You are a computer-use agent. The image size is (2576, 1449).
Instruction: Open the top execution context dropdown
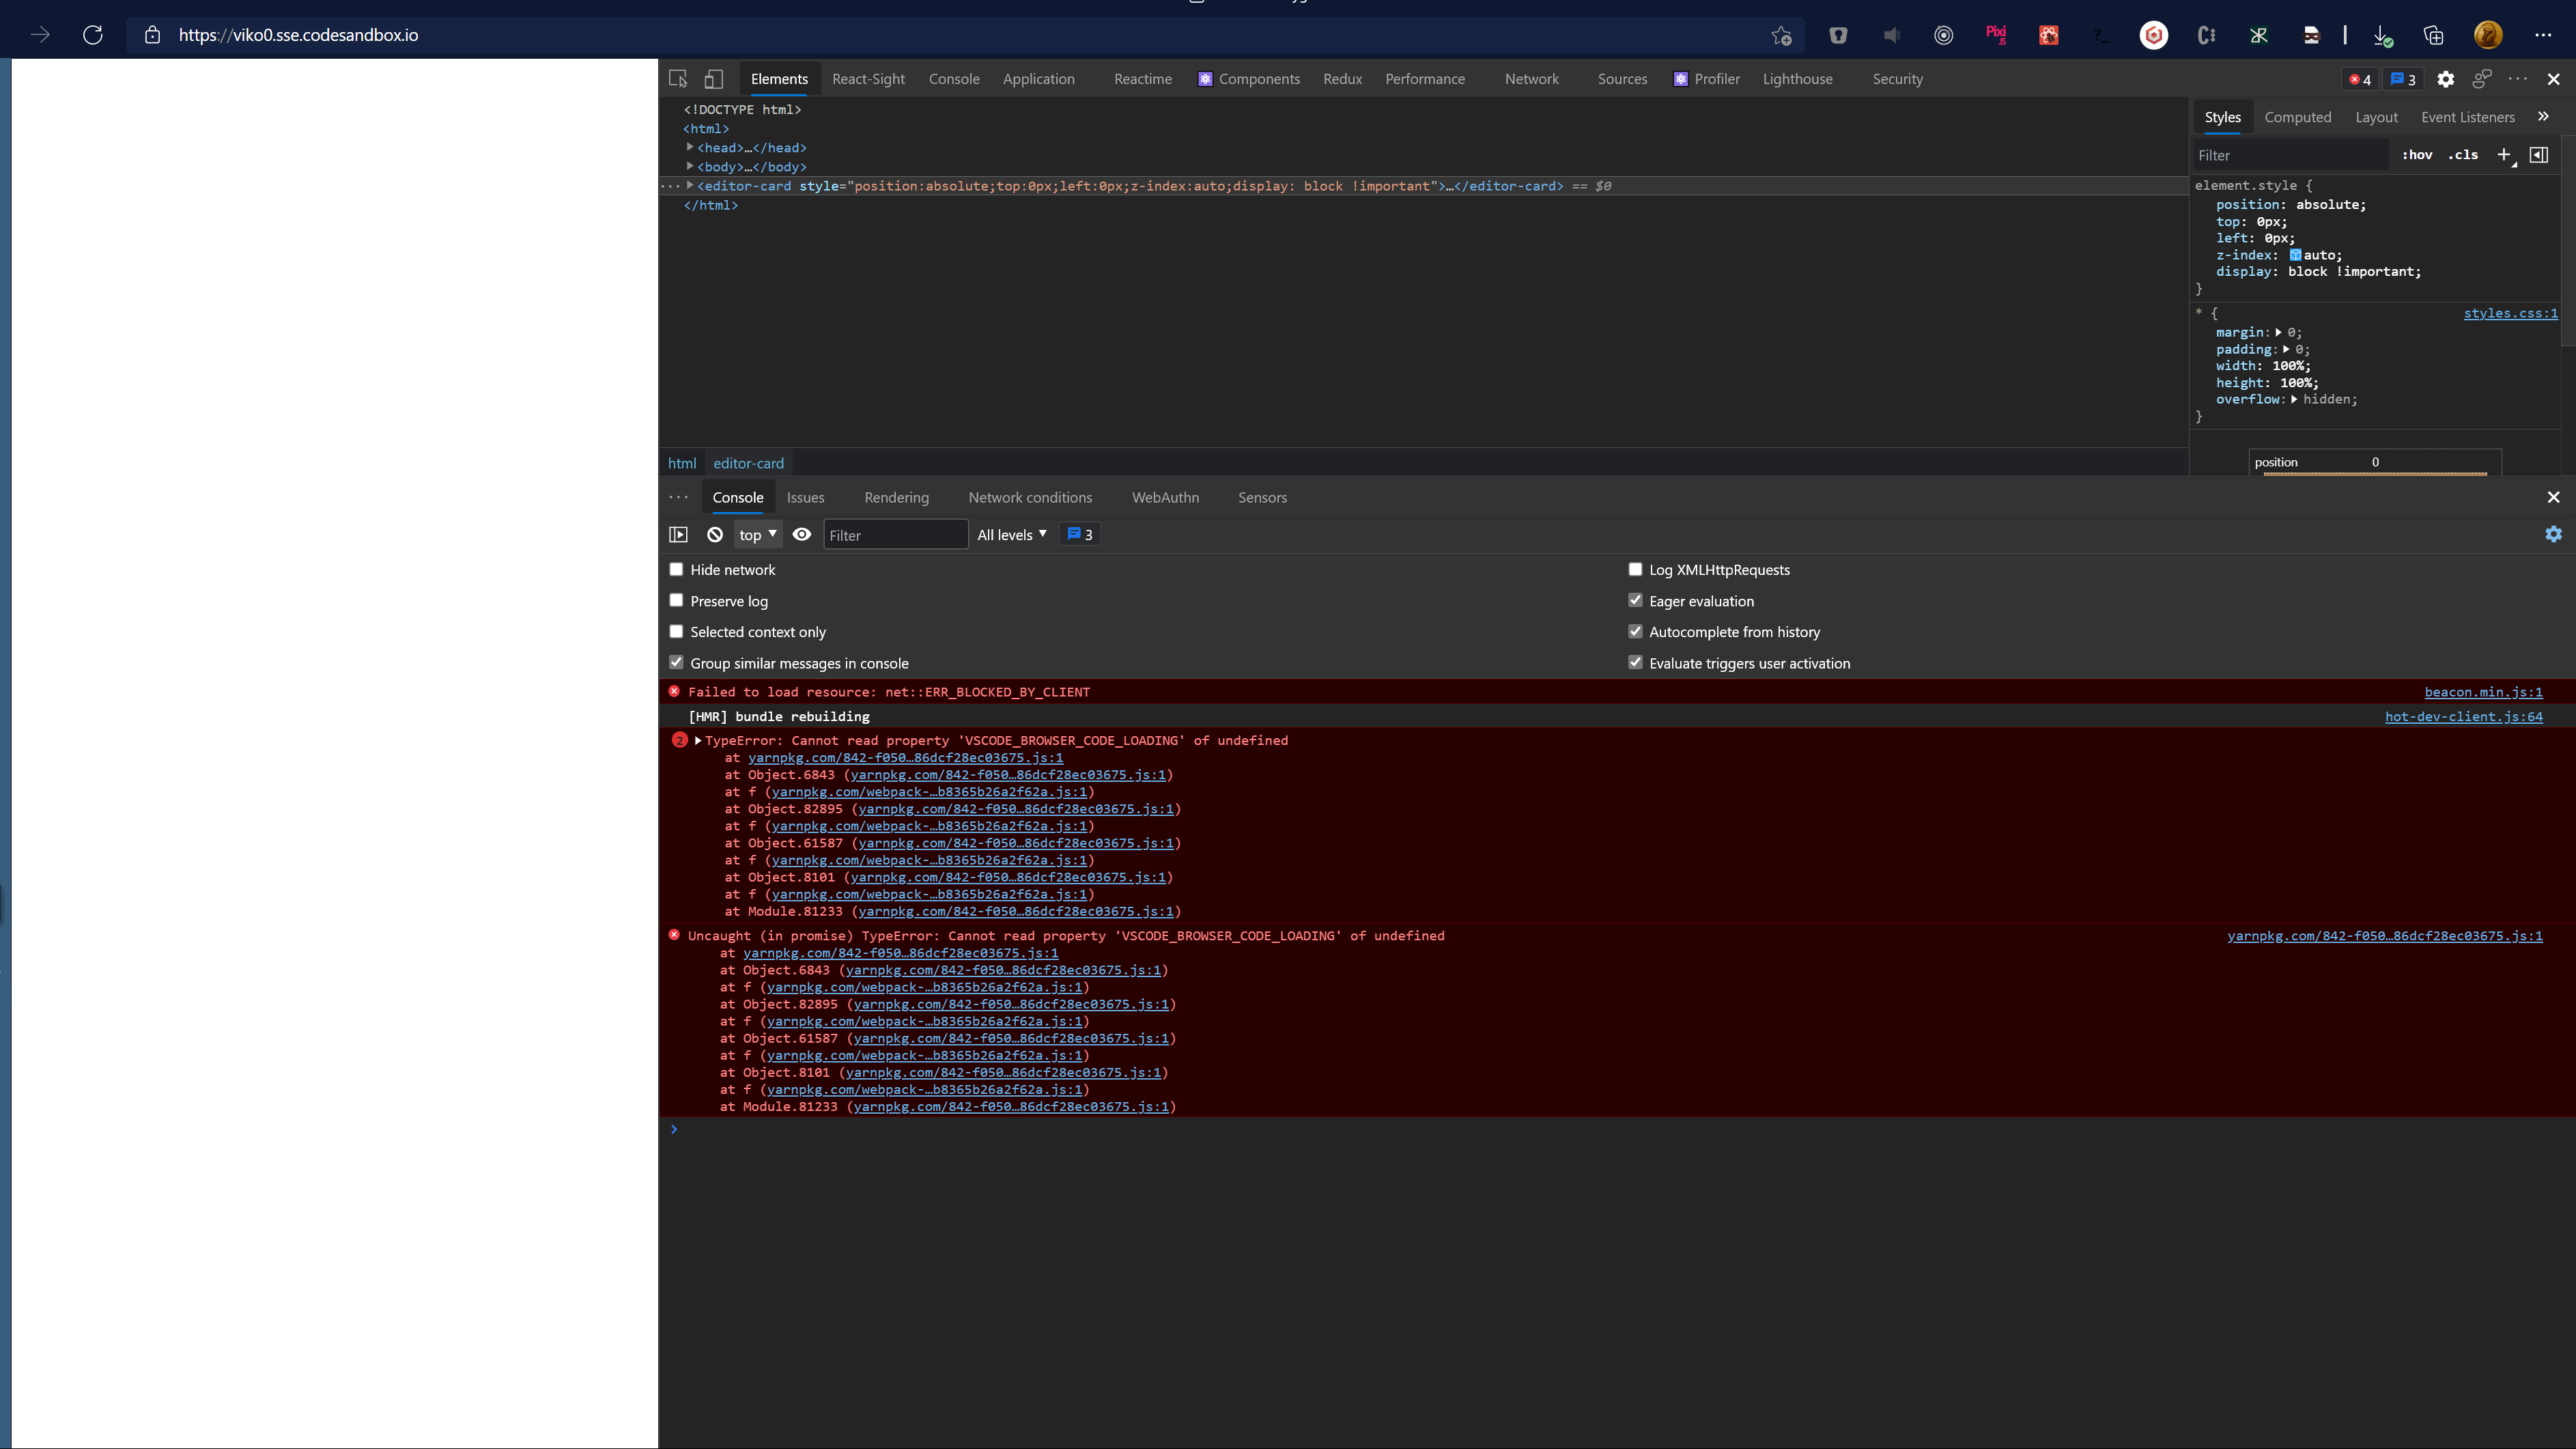click(x=757, y=534)
